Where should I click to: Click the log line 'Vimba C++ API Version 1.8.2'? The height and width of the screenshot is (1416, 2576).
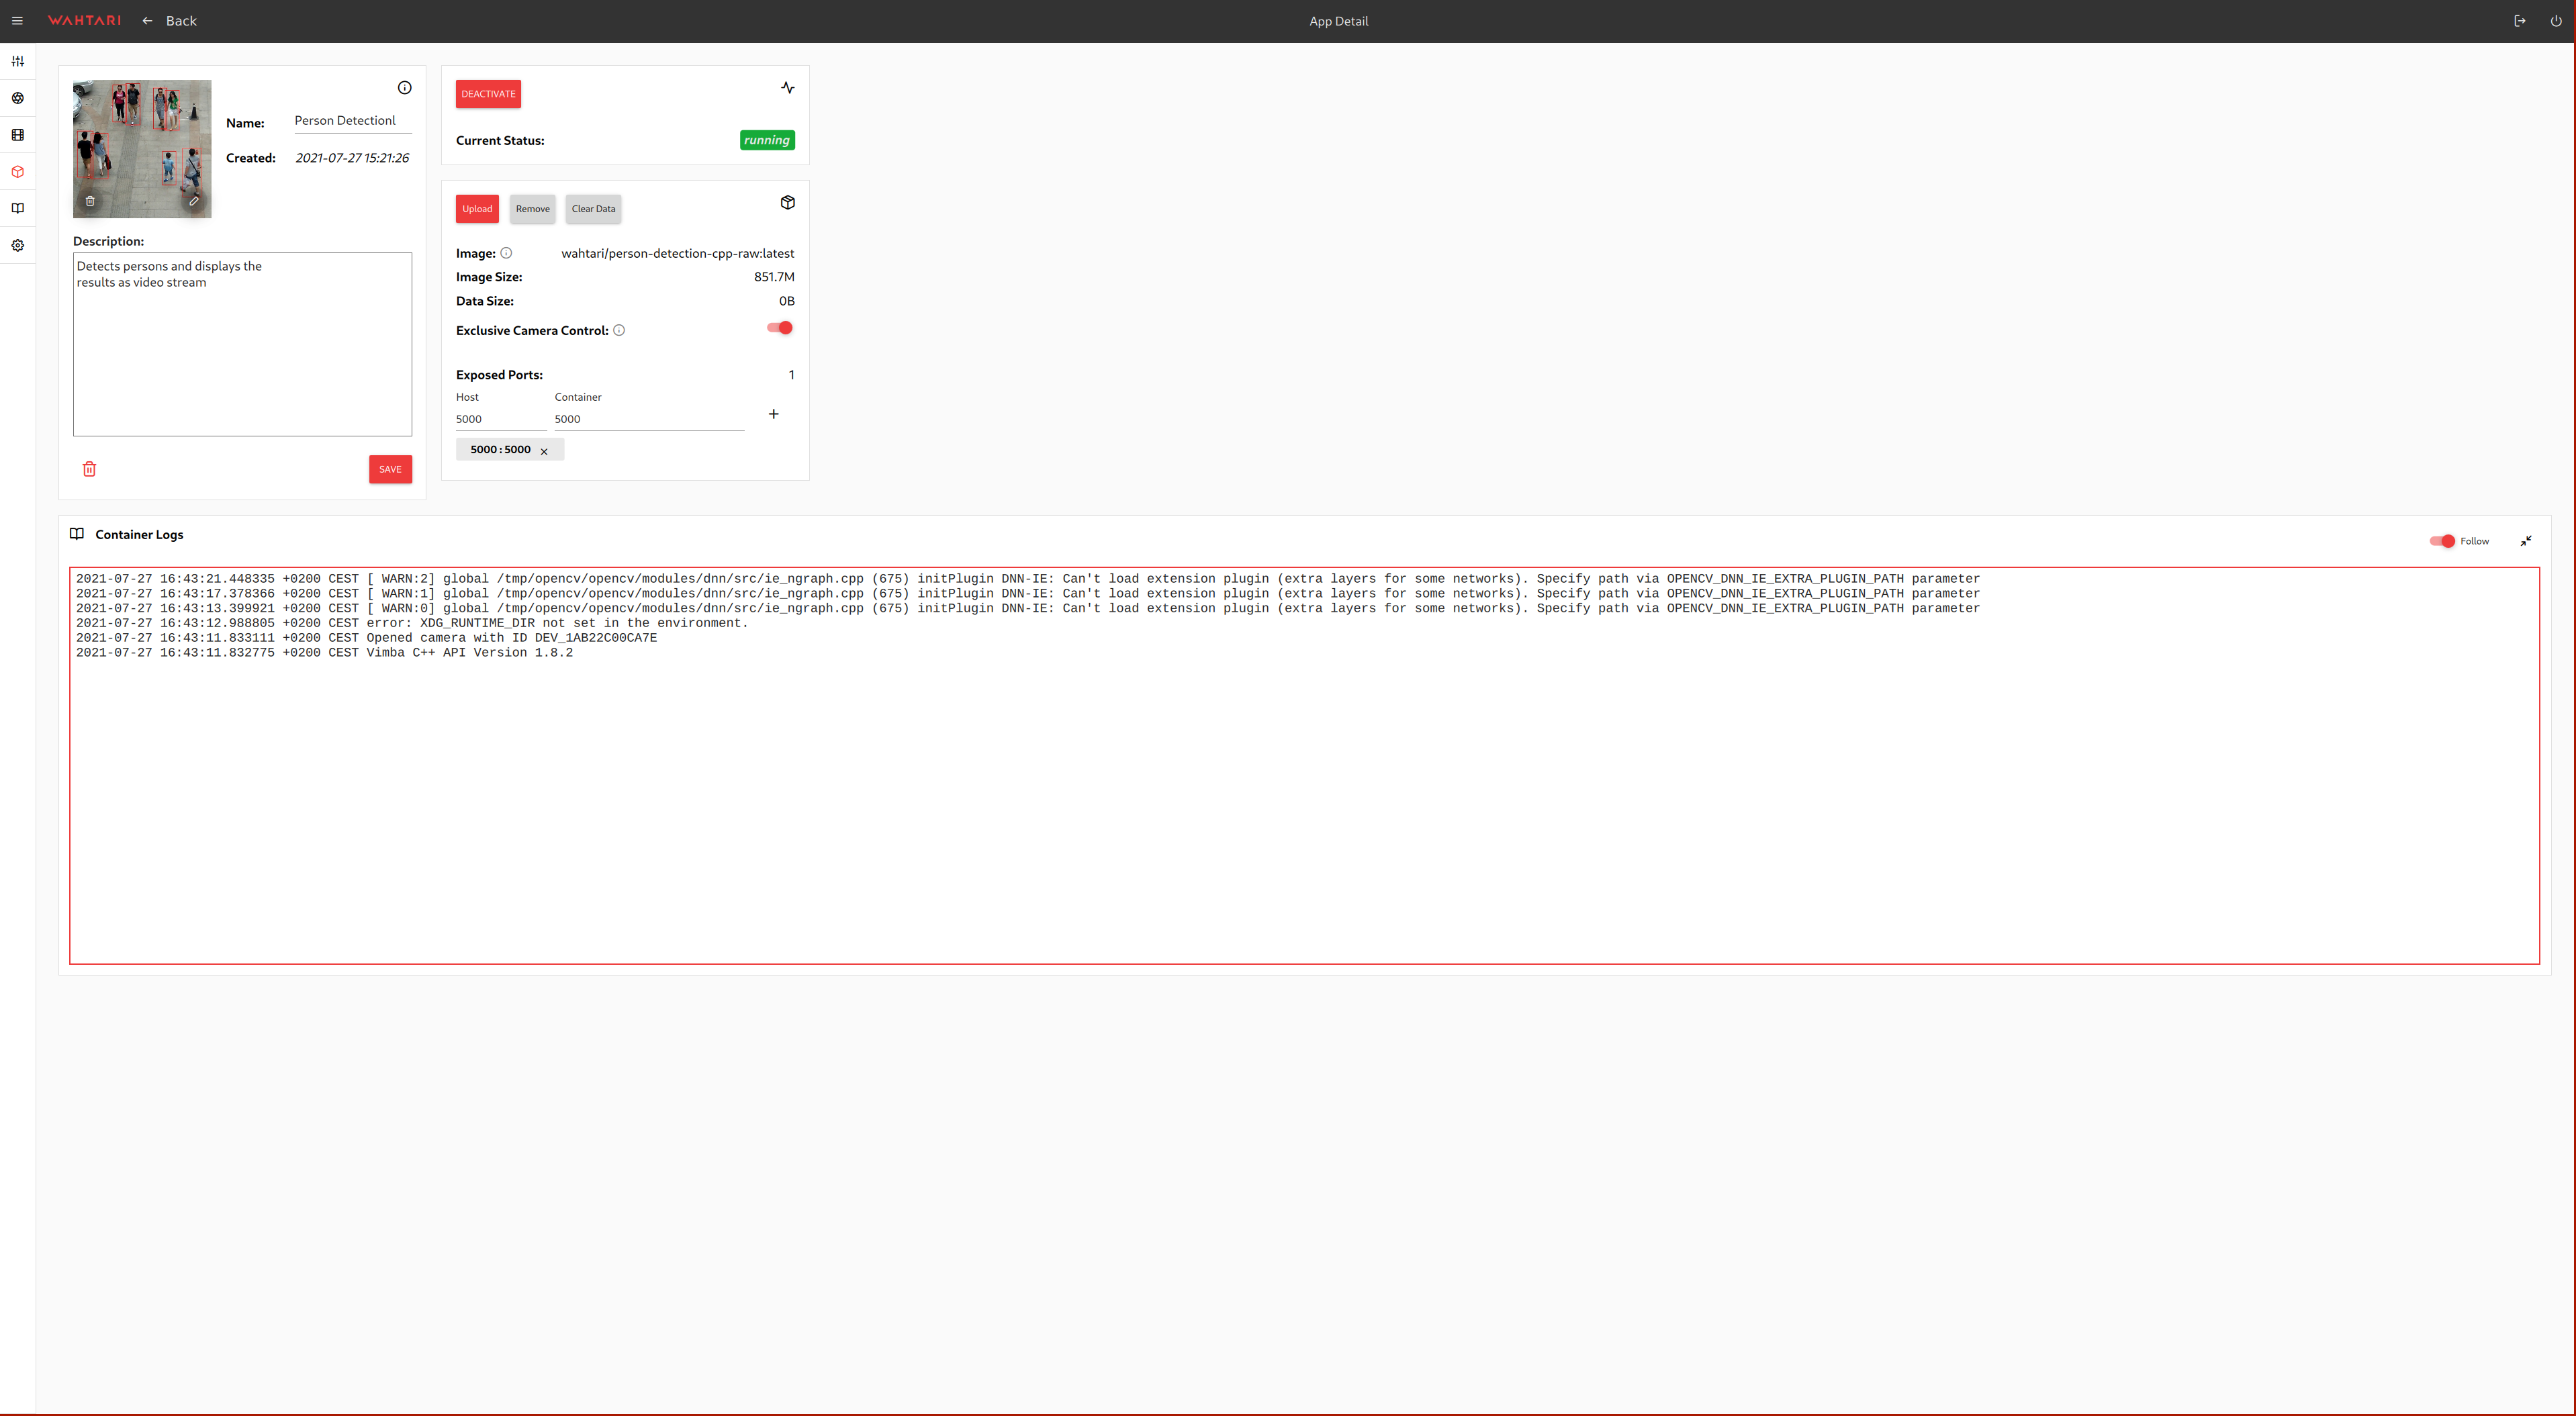click(x=325, y=653)
